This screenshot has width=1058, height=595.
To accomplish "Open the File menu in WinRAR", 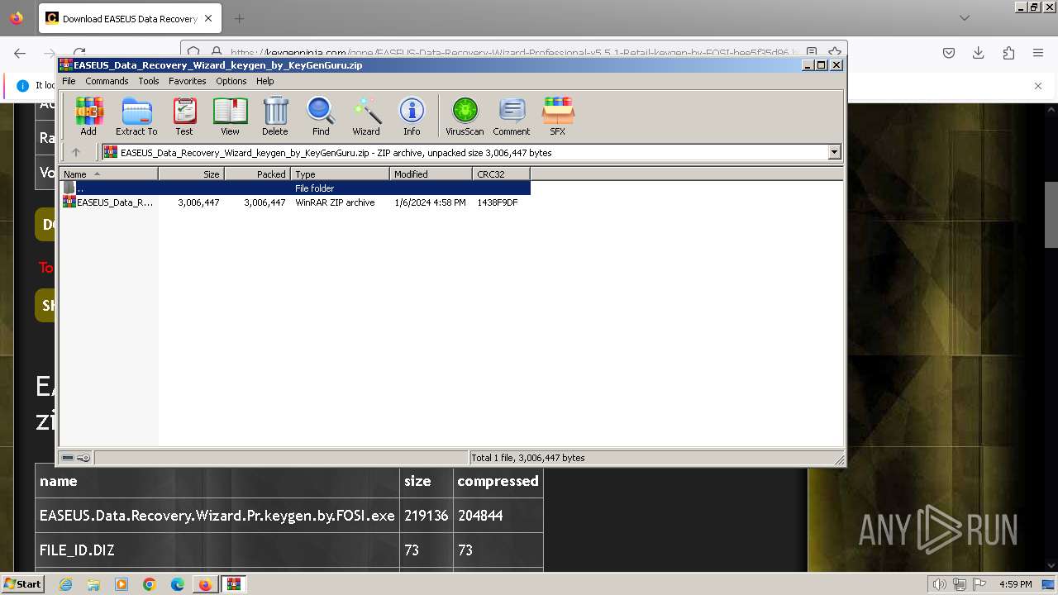I will tap(69, 81).
